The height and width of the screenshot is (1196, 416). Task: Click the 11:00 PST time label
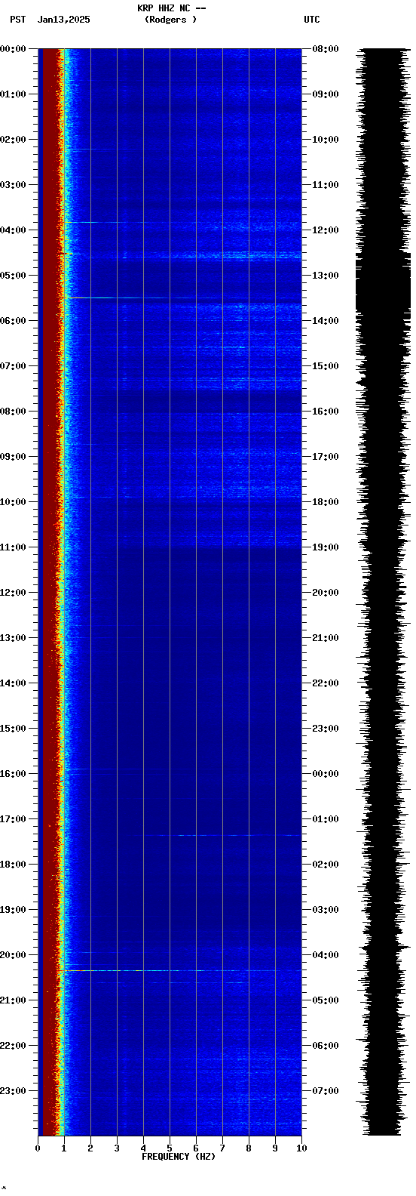(x=14, y=547)
